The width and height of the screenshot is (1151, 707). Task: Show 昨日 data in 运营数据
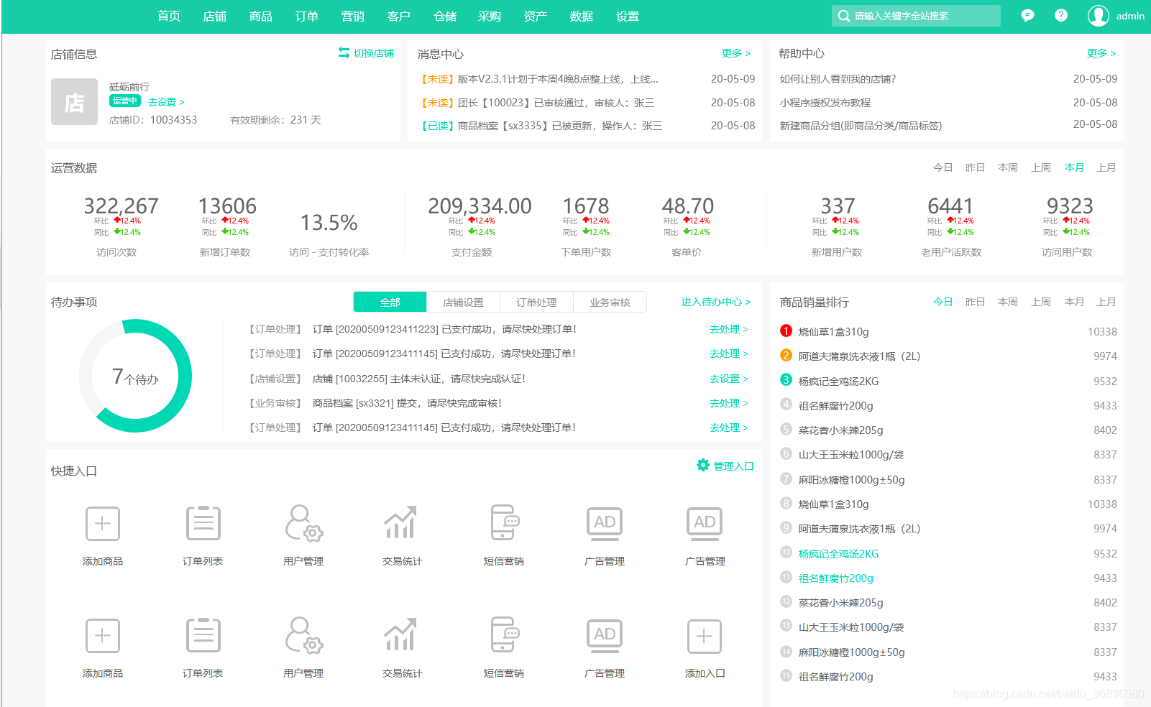click(x=975, y=167)
